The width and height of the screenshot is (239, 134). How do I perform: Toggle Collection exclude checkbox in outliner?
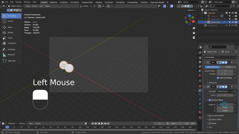(x=227, y=13)
